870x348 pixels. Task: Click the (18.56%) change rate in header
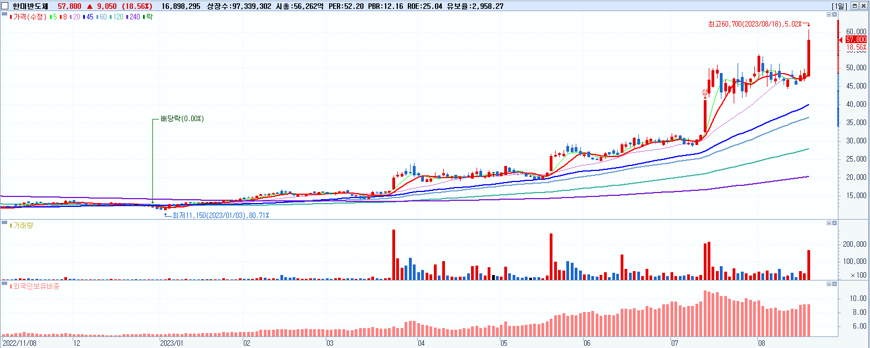coord(137,6)
